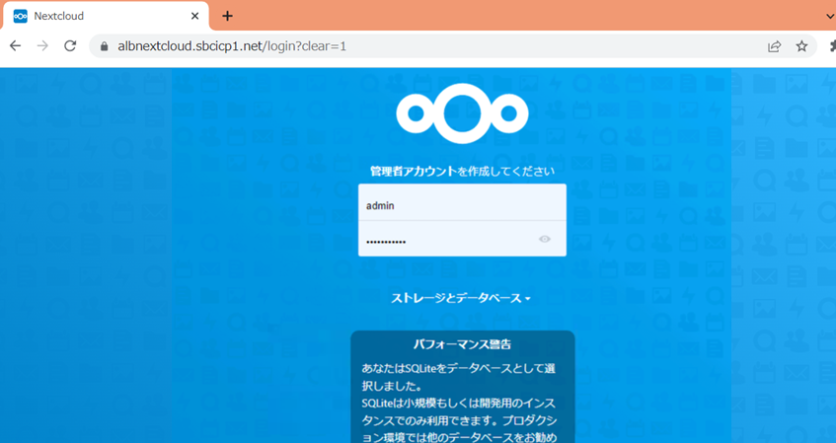836x443 pixels.
Task: Click the 管理者アカウントを作成してください heading
Action: [462, 171]
